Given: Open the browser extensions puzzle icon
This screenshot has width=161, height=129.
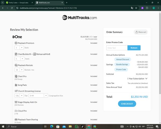Looking at the screenshot, I should [x=147, y=8].
